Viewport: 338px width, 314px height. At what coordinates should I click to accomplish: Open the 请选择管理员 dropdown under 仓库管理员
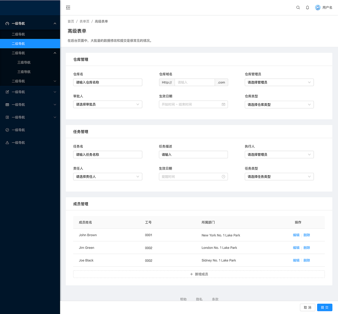pyautogui.click(x=279, y=82)
